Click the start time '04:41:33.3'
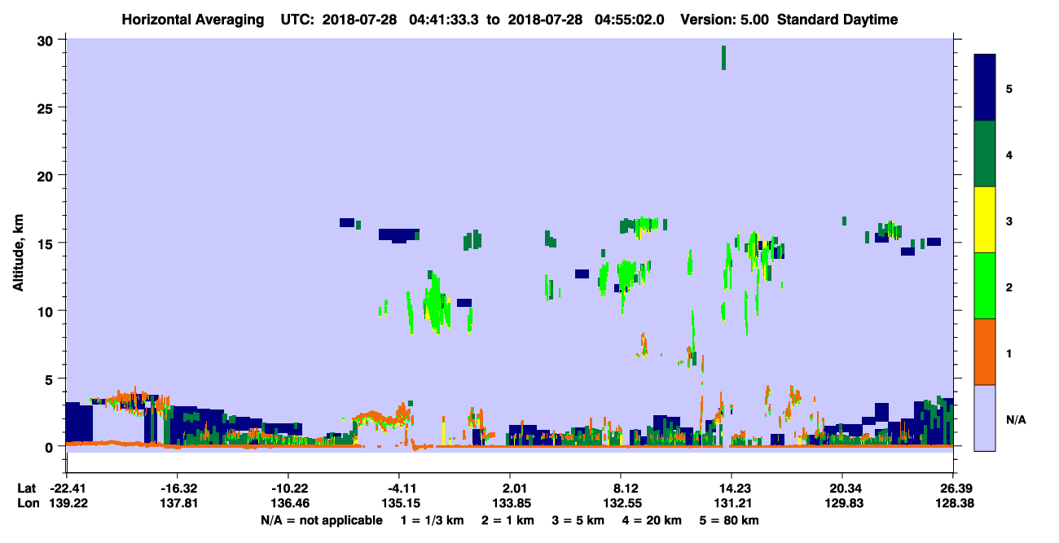This screenshot has width=1059, height=543. pos(444,20)
